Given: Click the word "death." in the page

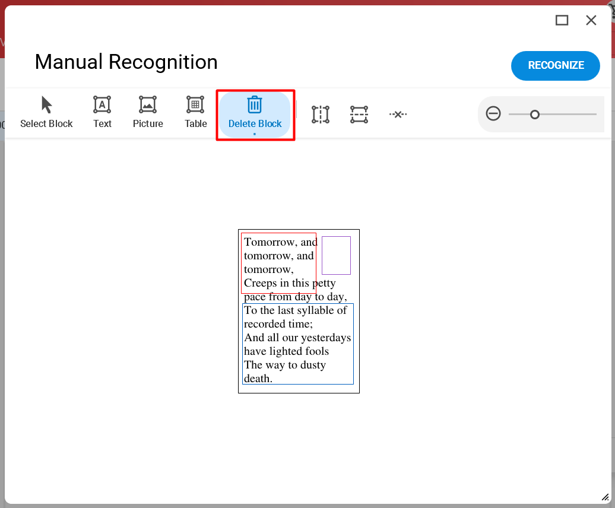Looking at the screenshot, I should [x=258, y=379].
